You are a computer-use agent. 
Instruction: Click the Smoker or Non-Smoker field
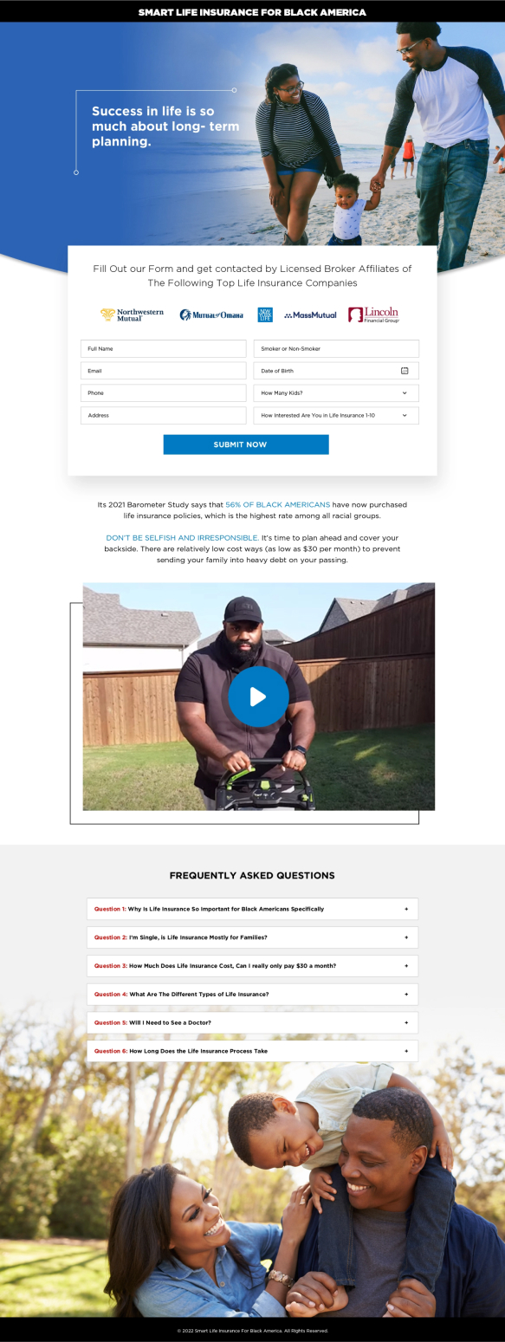tap(336, 348)
